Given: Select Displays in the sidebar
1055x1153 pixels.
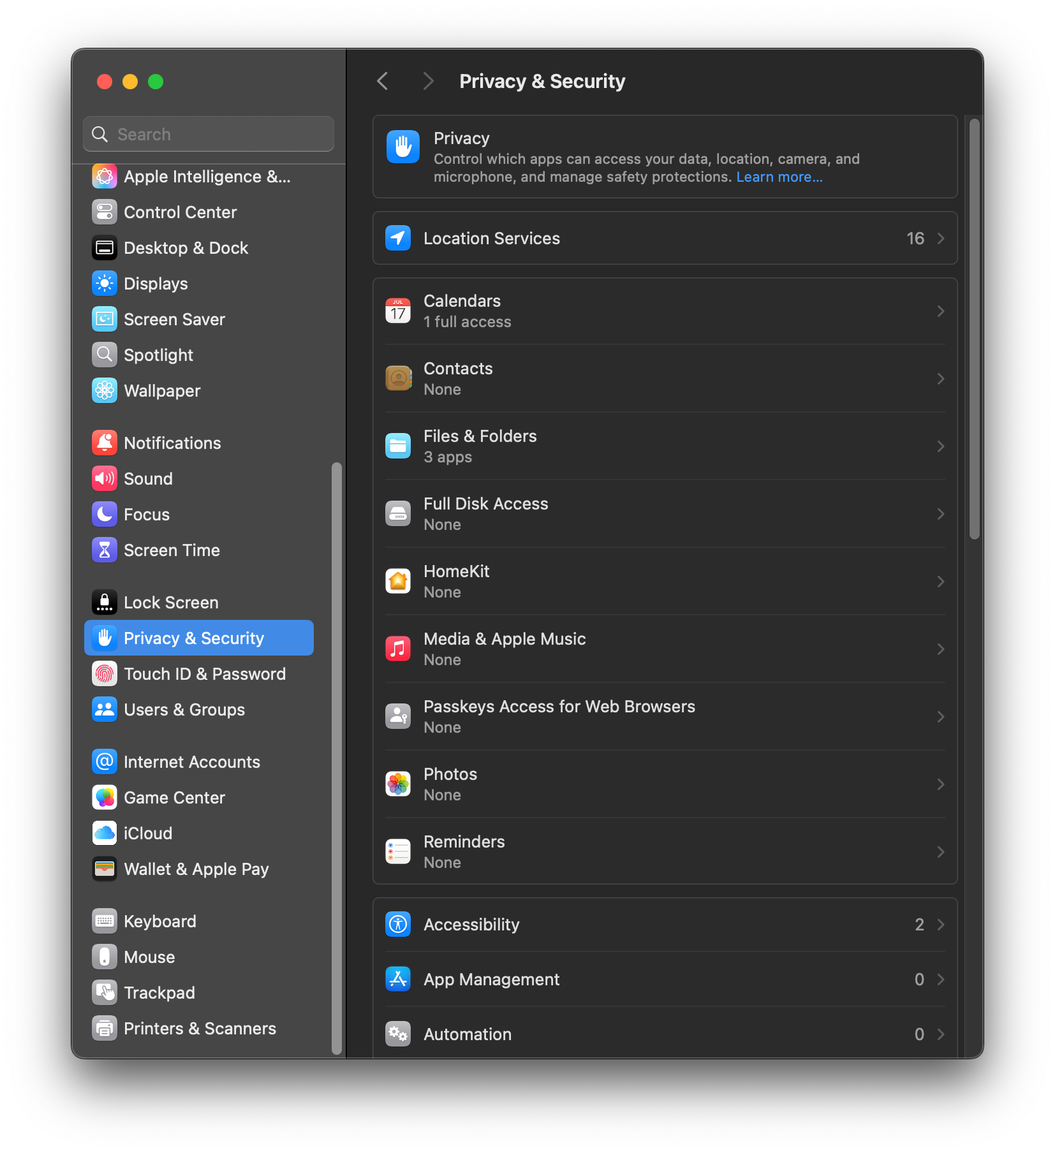Looking at the screenshot, I should [199, 284].
